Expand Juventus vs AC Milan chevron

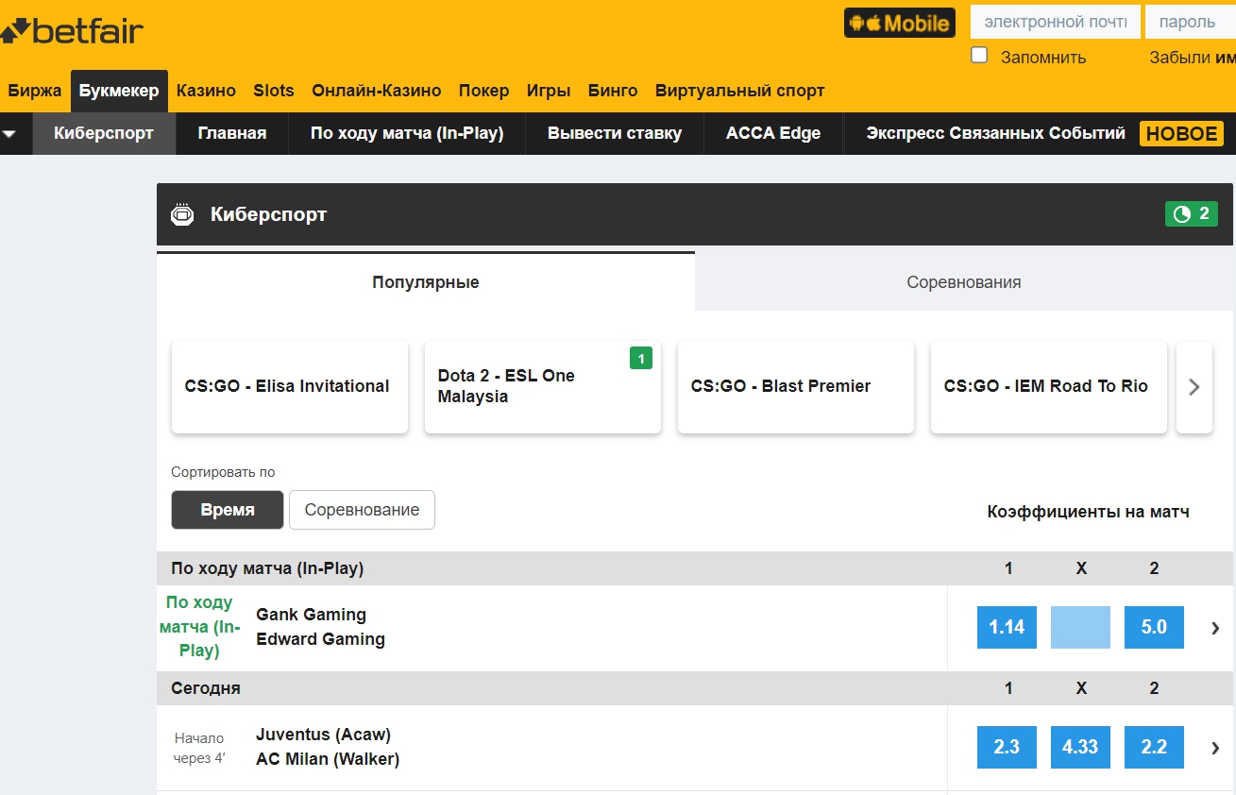tap(1215, 748)
